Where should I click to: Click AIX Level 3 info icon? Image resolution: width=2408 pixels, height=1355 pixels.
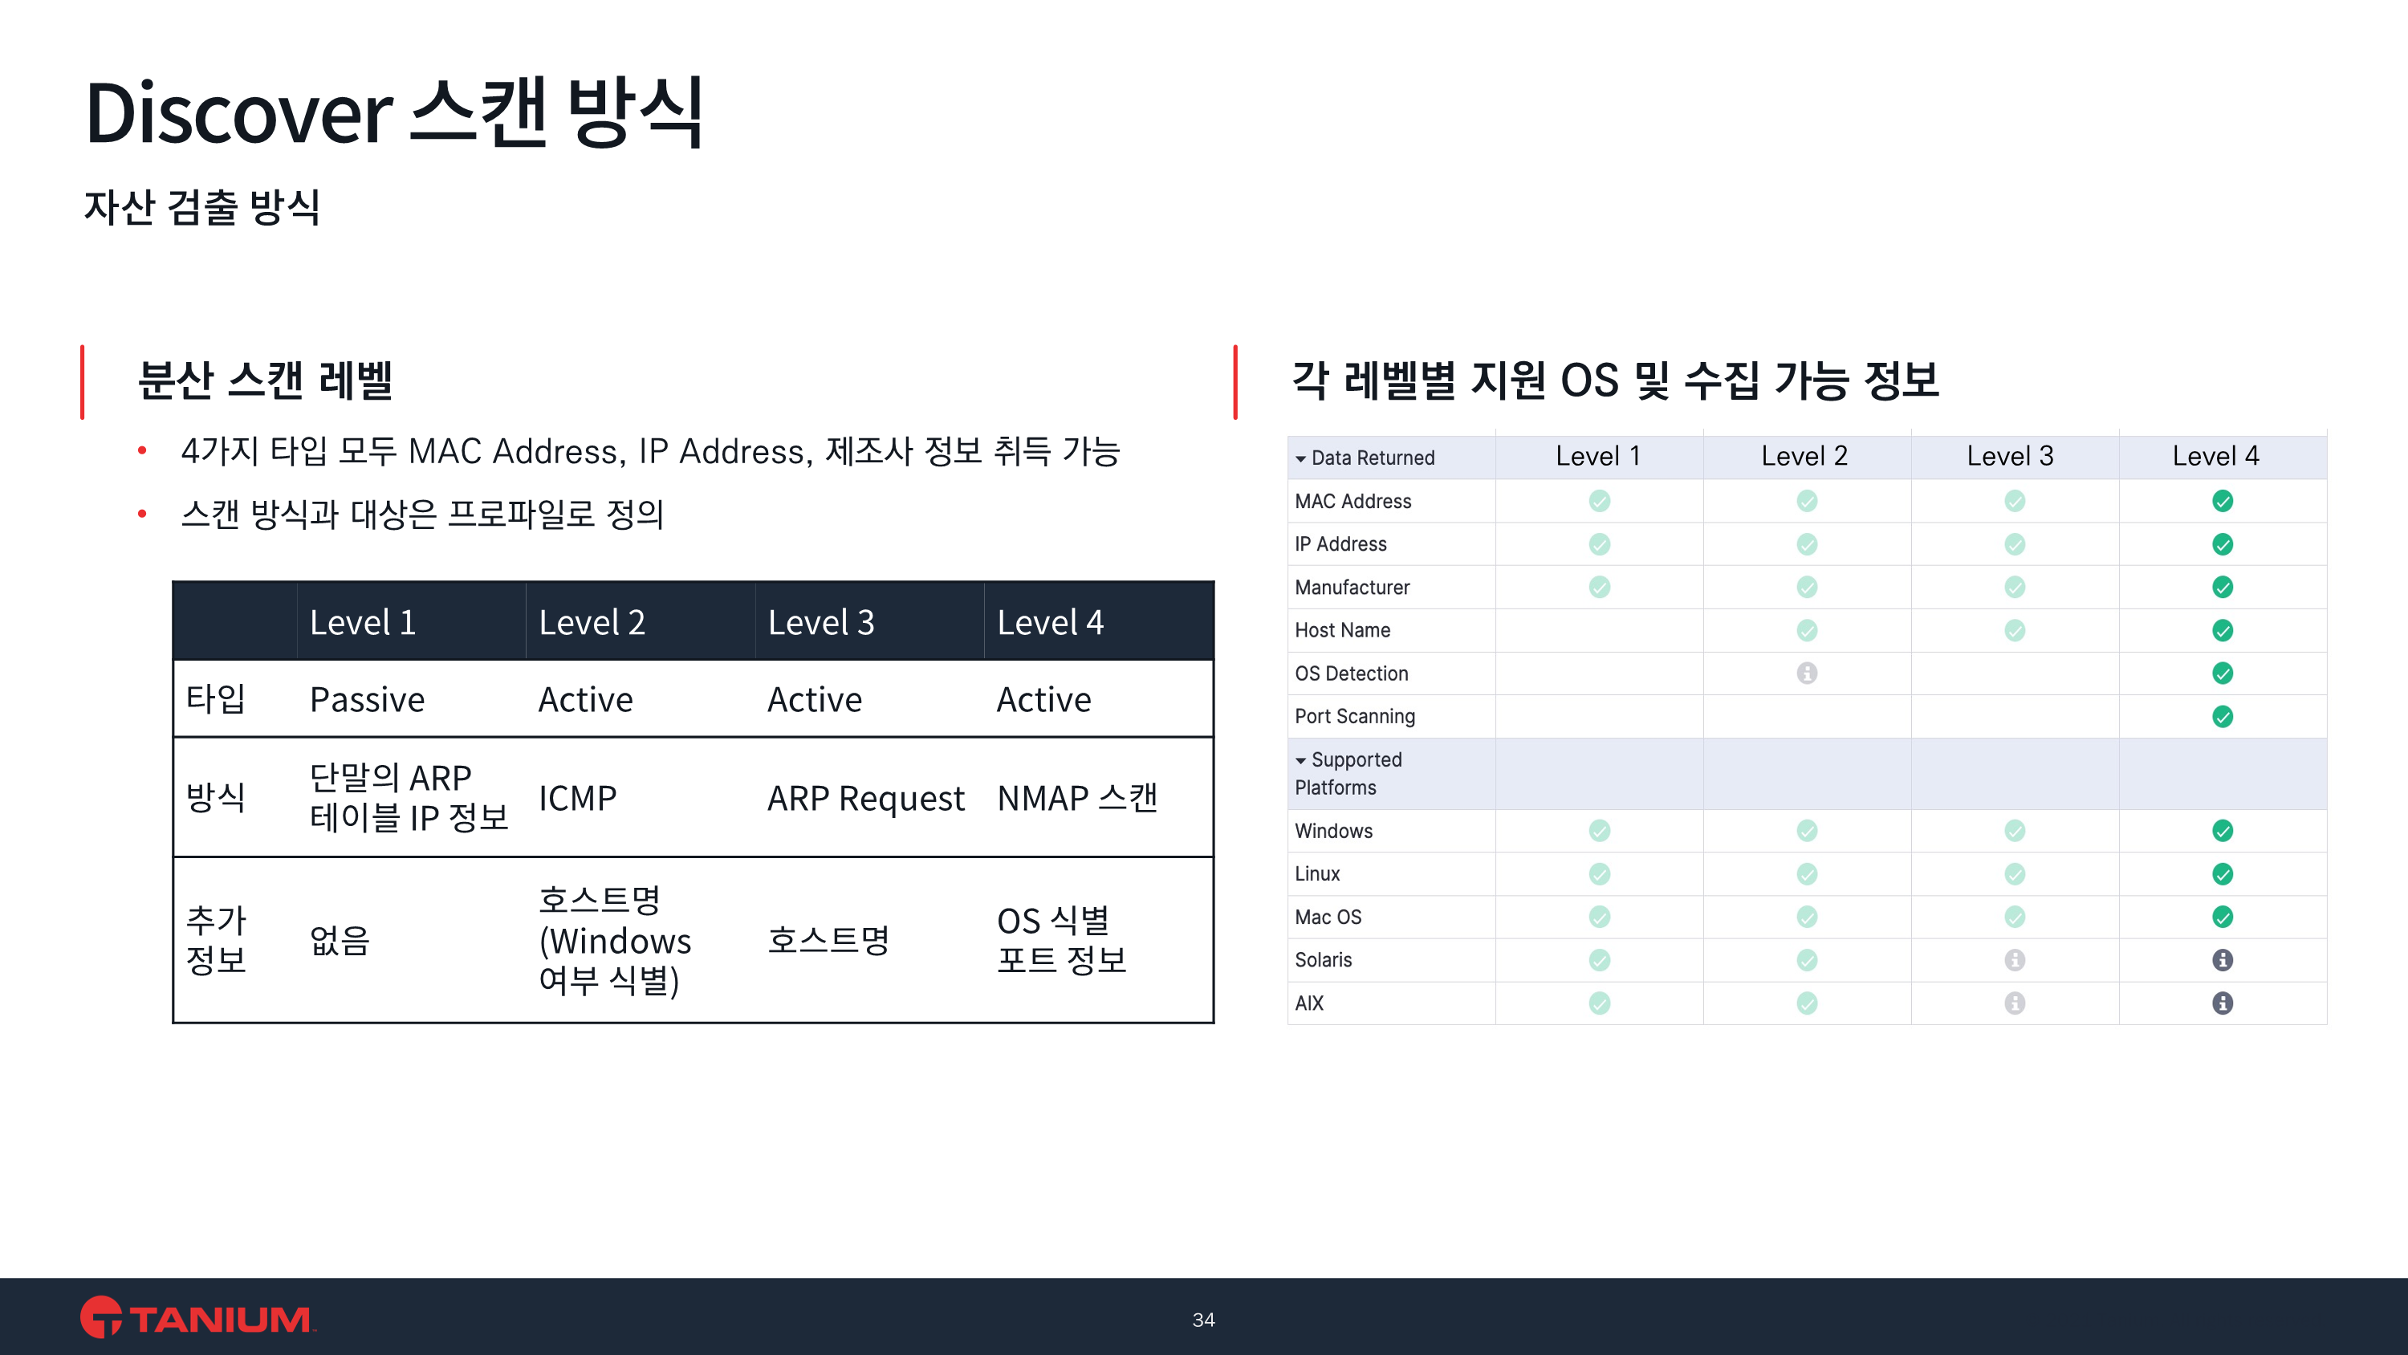pyautogui.click(x=2015, y=1003)
